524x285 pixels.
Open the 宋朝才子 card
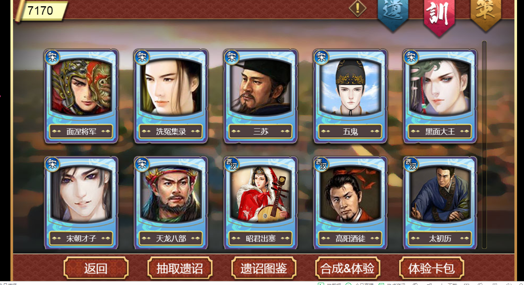click(x=81, y=203)
